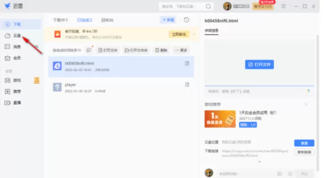324x178 pixels.
Task: Click the IE icon of h00458nifli.html
Action: pyautogui.click(x=57, y=66)
